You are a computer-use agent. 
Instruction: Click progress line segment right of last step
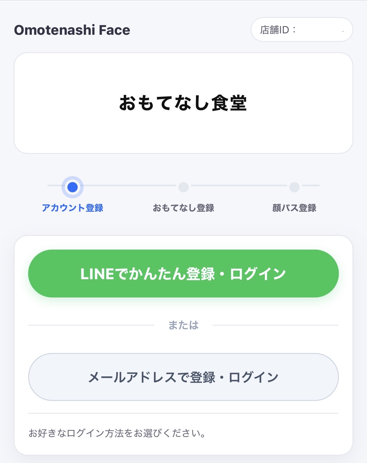(x=311, y=185)
